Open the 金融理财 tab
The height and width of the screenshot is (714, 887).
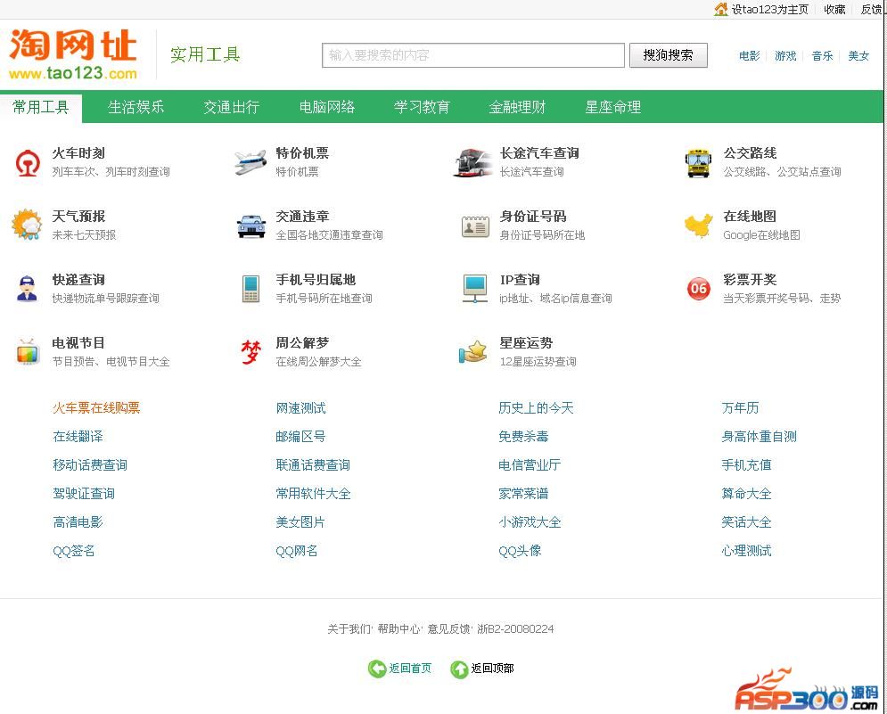pos(517,107)
